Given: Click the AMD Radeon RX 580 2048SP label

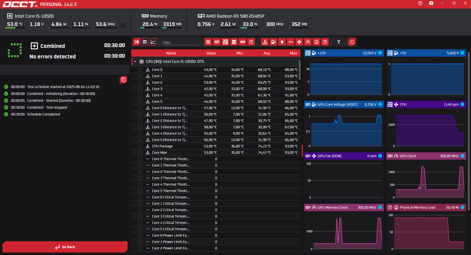Looking at the screenshot, I should 235,16.
